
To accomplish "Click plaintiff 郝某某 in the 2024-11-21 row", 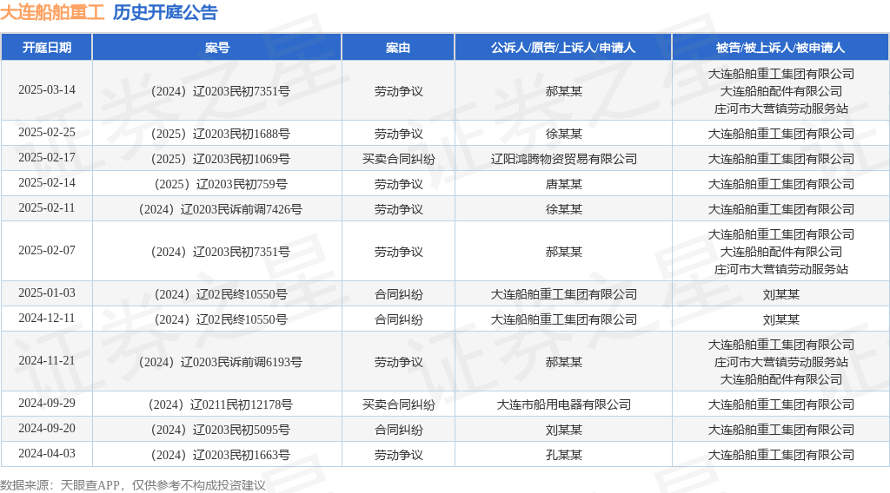I will [563, 362].
